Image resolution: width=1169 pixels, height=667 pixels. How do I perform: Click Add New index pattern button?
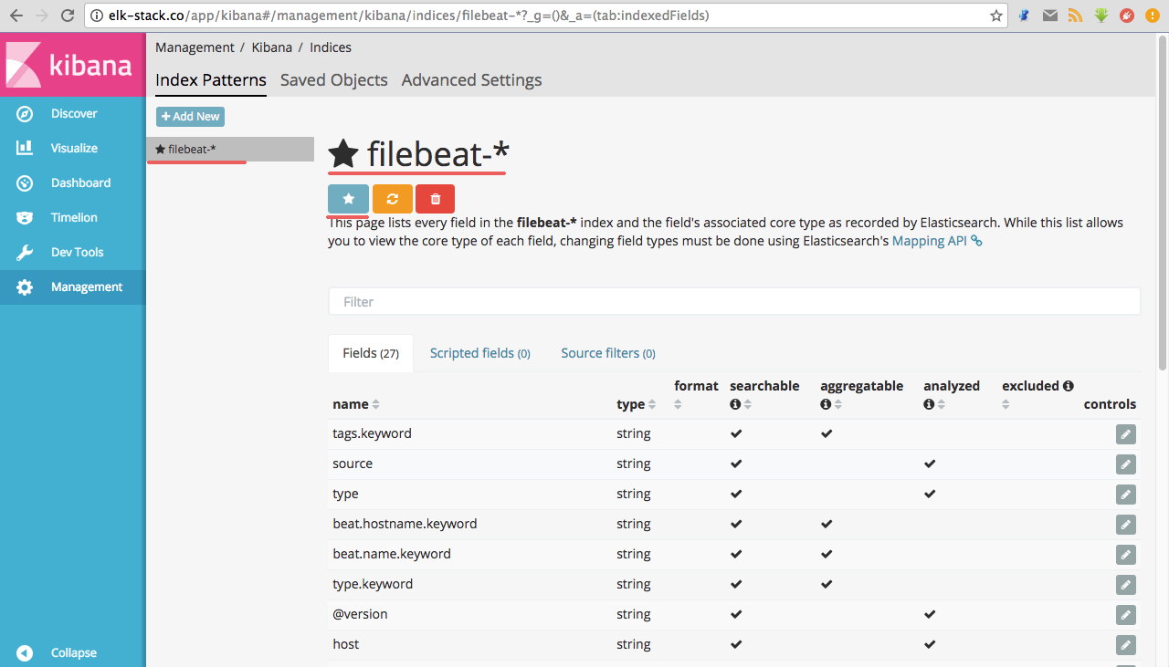190,117
